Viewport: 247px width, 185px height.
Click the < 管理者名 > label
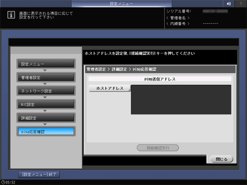[178, 18]
